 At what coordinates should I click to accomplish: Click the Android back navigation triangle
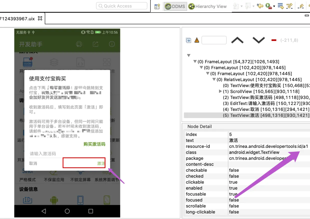[44, 211]
